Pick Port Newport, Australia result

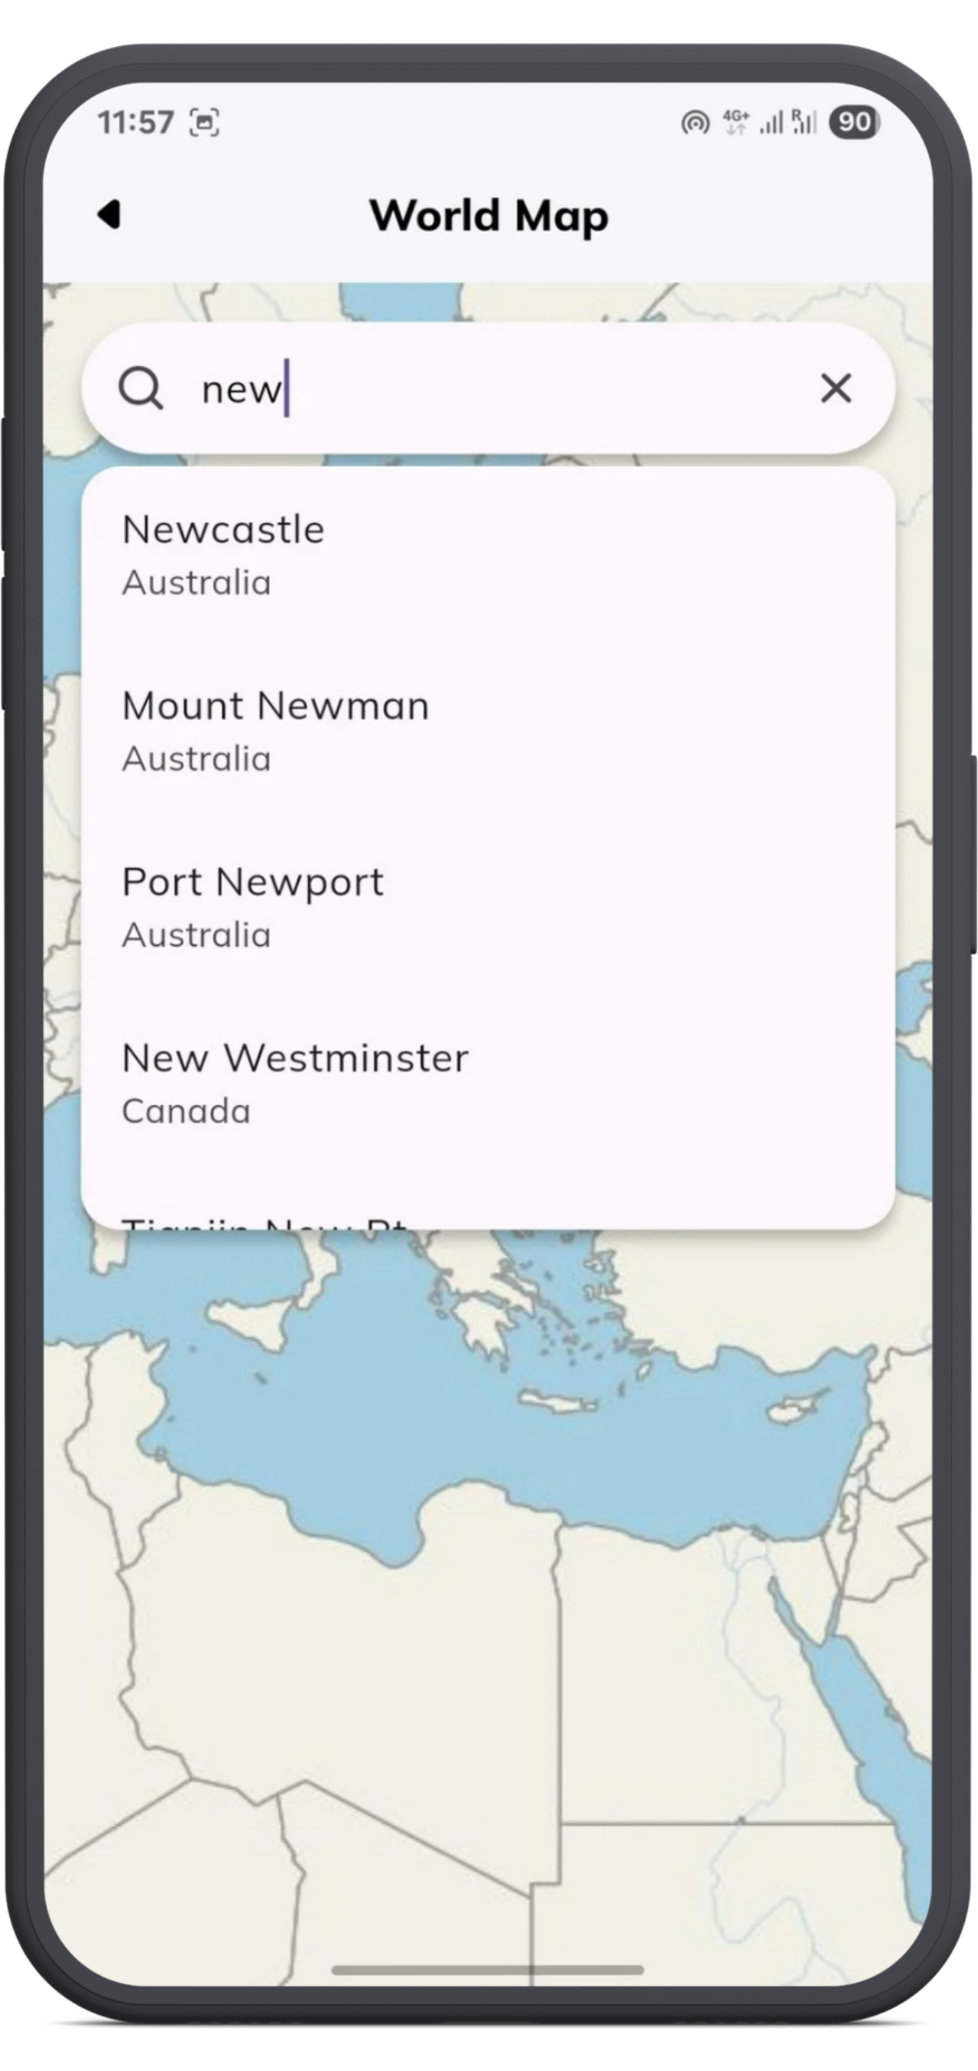487,907
